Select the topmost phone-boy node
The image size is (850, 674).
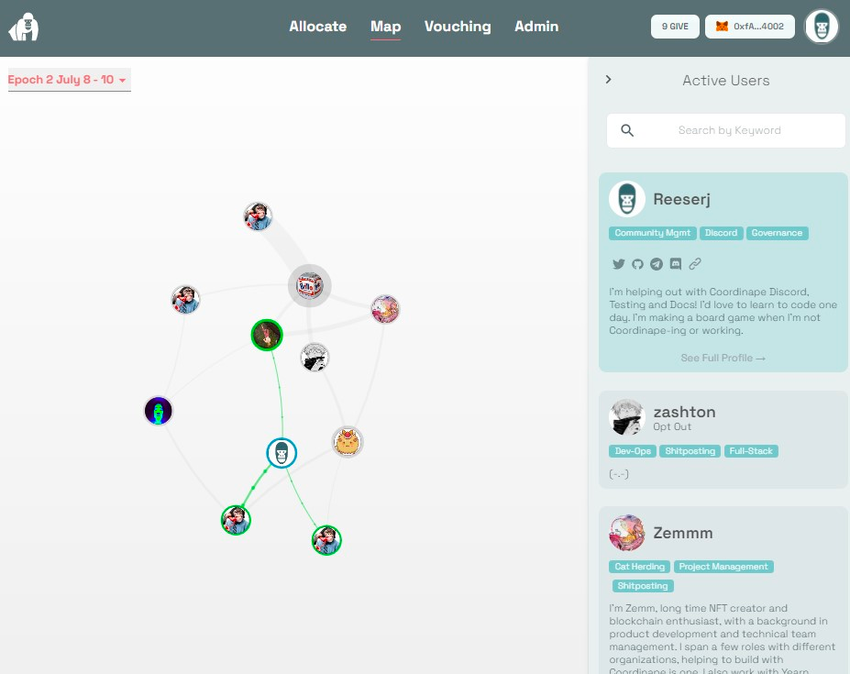tap(258, 216)
